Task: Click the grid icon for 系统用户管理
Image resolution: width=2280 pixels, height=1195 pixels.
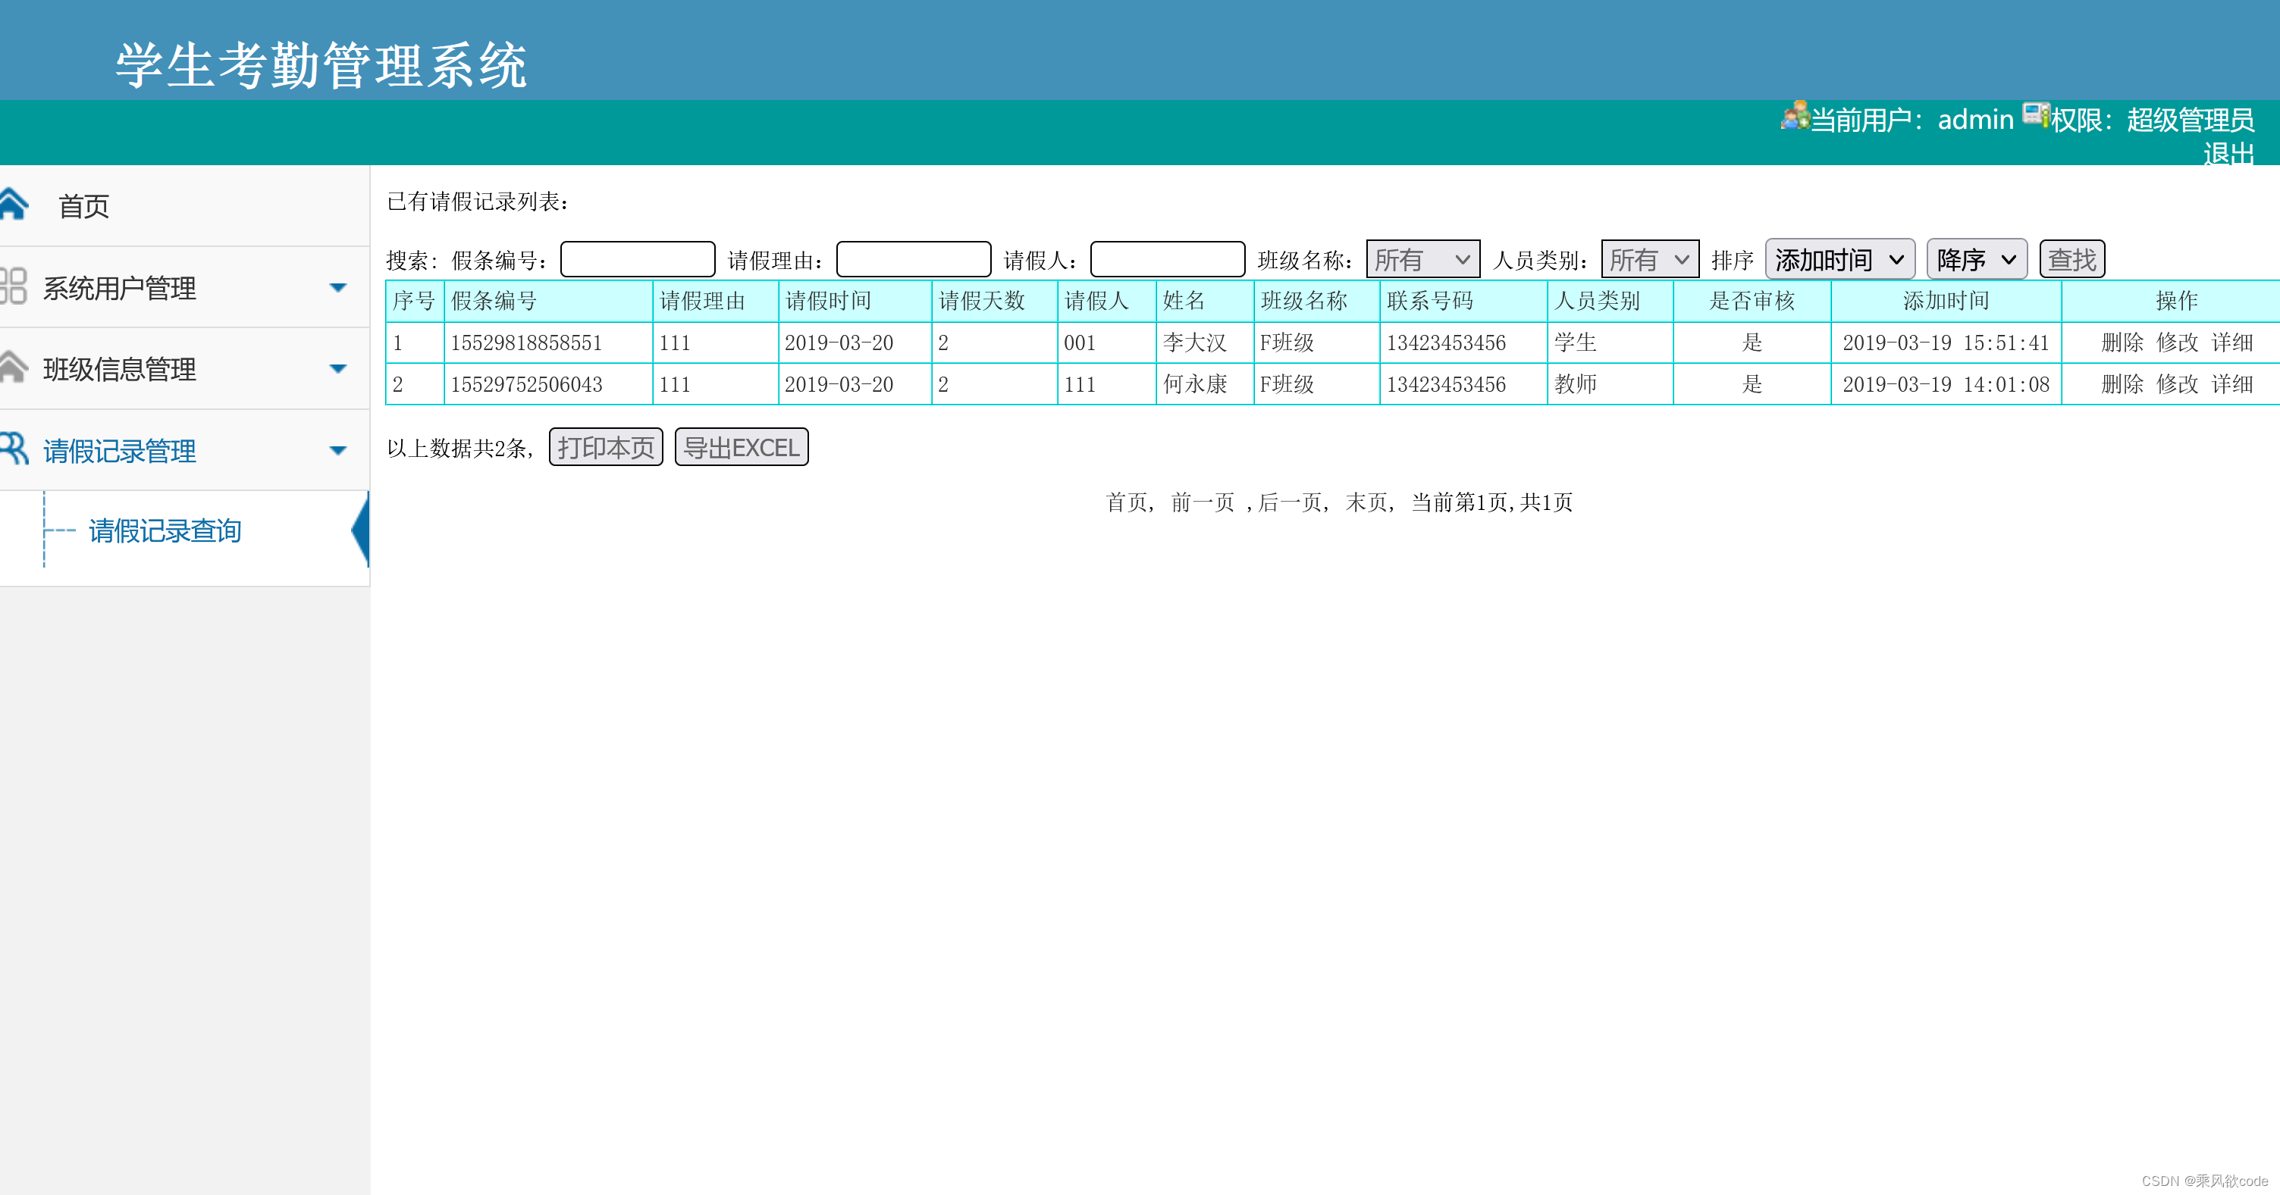Action: point(12,286)
